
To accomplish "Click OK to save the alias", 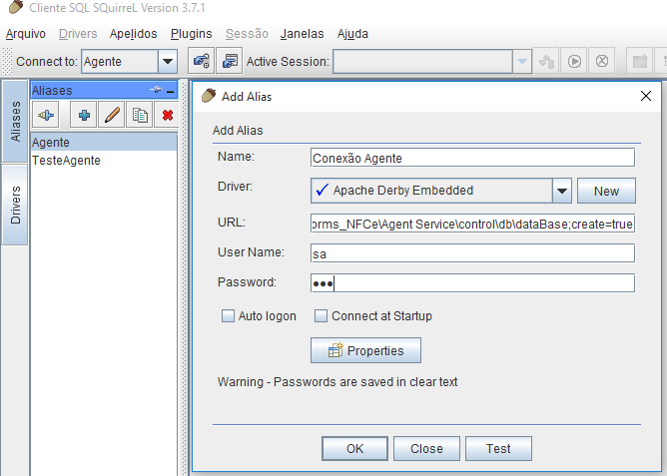I will click(x=354, y=448).
